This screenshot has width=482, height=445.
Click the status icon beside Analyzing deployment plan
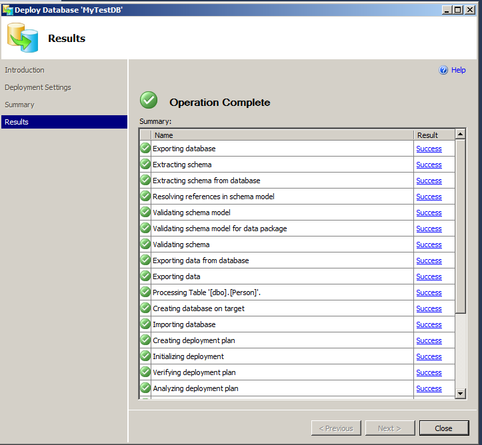click(x=145, y=388)
